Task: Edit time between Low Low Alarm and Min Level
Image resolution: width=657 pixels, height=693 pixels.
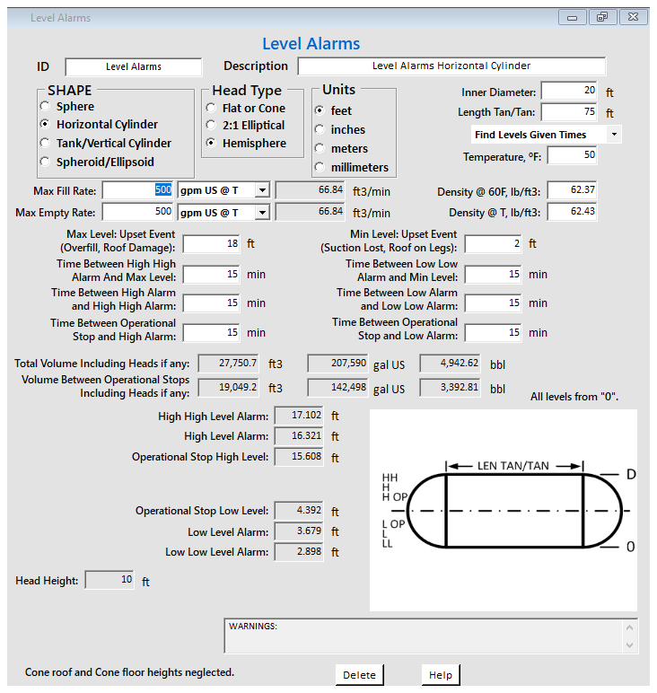Action: [x=494, y=275]
